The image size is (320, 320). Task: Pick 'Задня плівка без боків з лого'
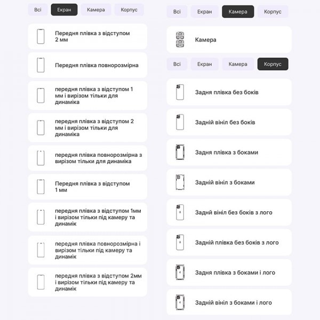[x=229, y=243]
